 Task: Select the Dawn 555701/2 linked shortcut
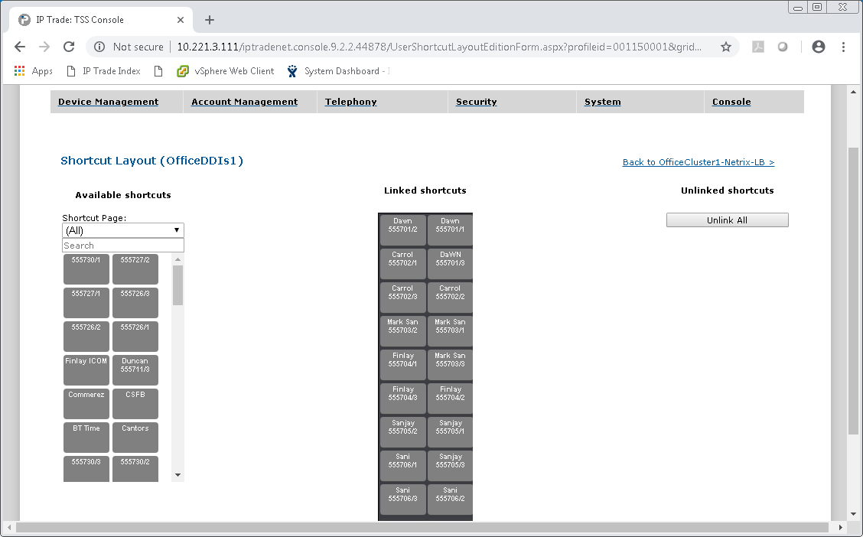402,229
